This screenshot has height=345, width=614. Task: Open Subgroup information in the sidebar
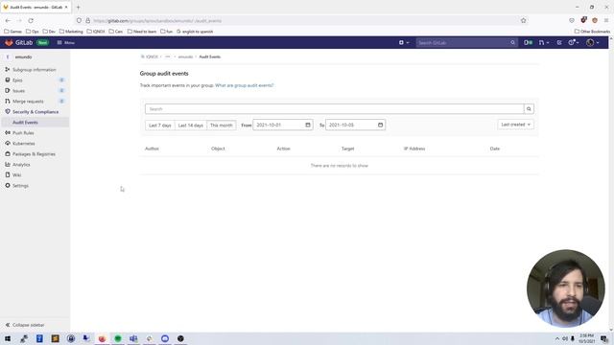point(35,70)
